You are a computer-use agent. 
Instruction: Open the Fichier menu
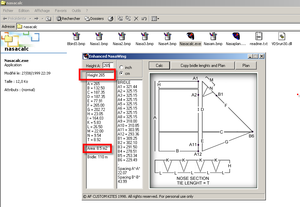point(8,11)
